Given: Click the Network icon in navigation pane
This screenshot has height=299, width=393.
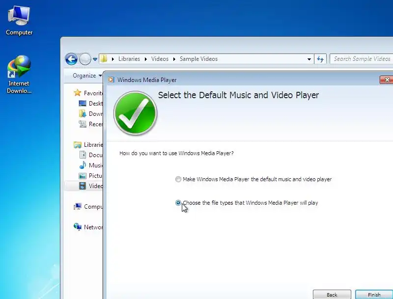Looking at the screenshot, I should [78, 227].
